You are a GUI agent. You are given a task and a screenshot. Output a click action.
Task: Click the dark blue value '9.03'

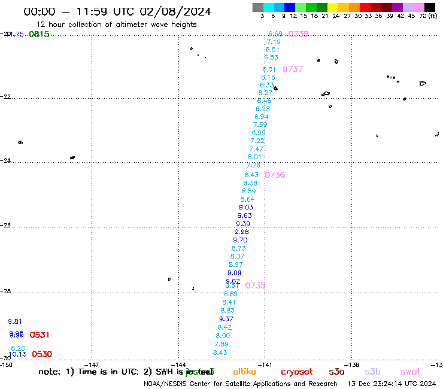point(246,207)
